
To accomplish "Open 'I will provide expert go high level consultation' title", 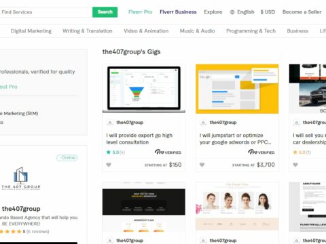I will [x=139, y=139].
